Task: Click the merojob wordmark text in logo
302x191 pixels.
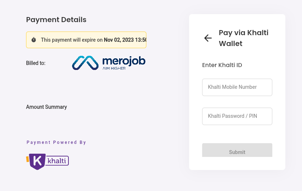Action: pos(124,61)
